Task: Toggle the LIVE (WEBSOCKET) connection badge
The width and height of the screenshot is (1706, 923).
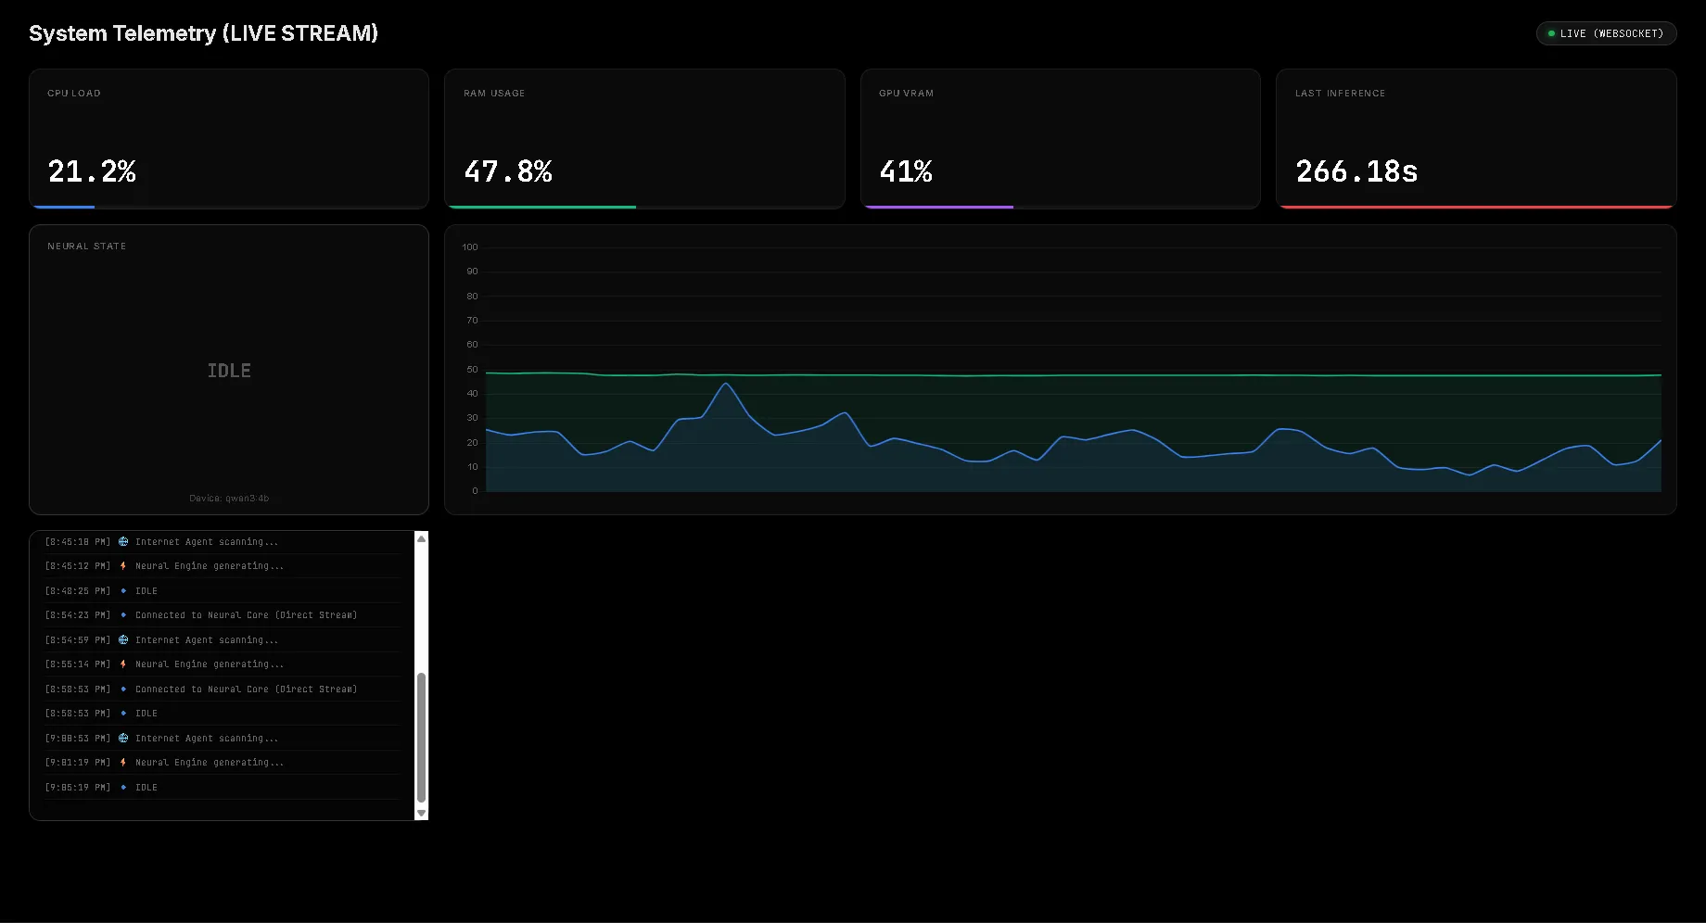Action: [1606, 32]
